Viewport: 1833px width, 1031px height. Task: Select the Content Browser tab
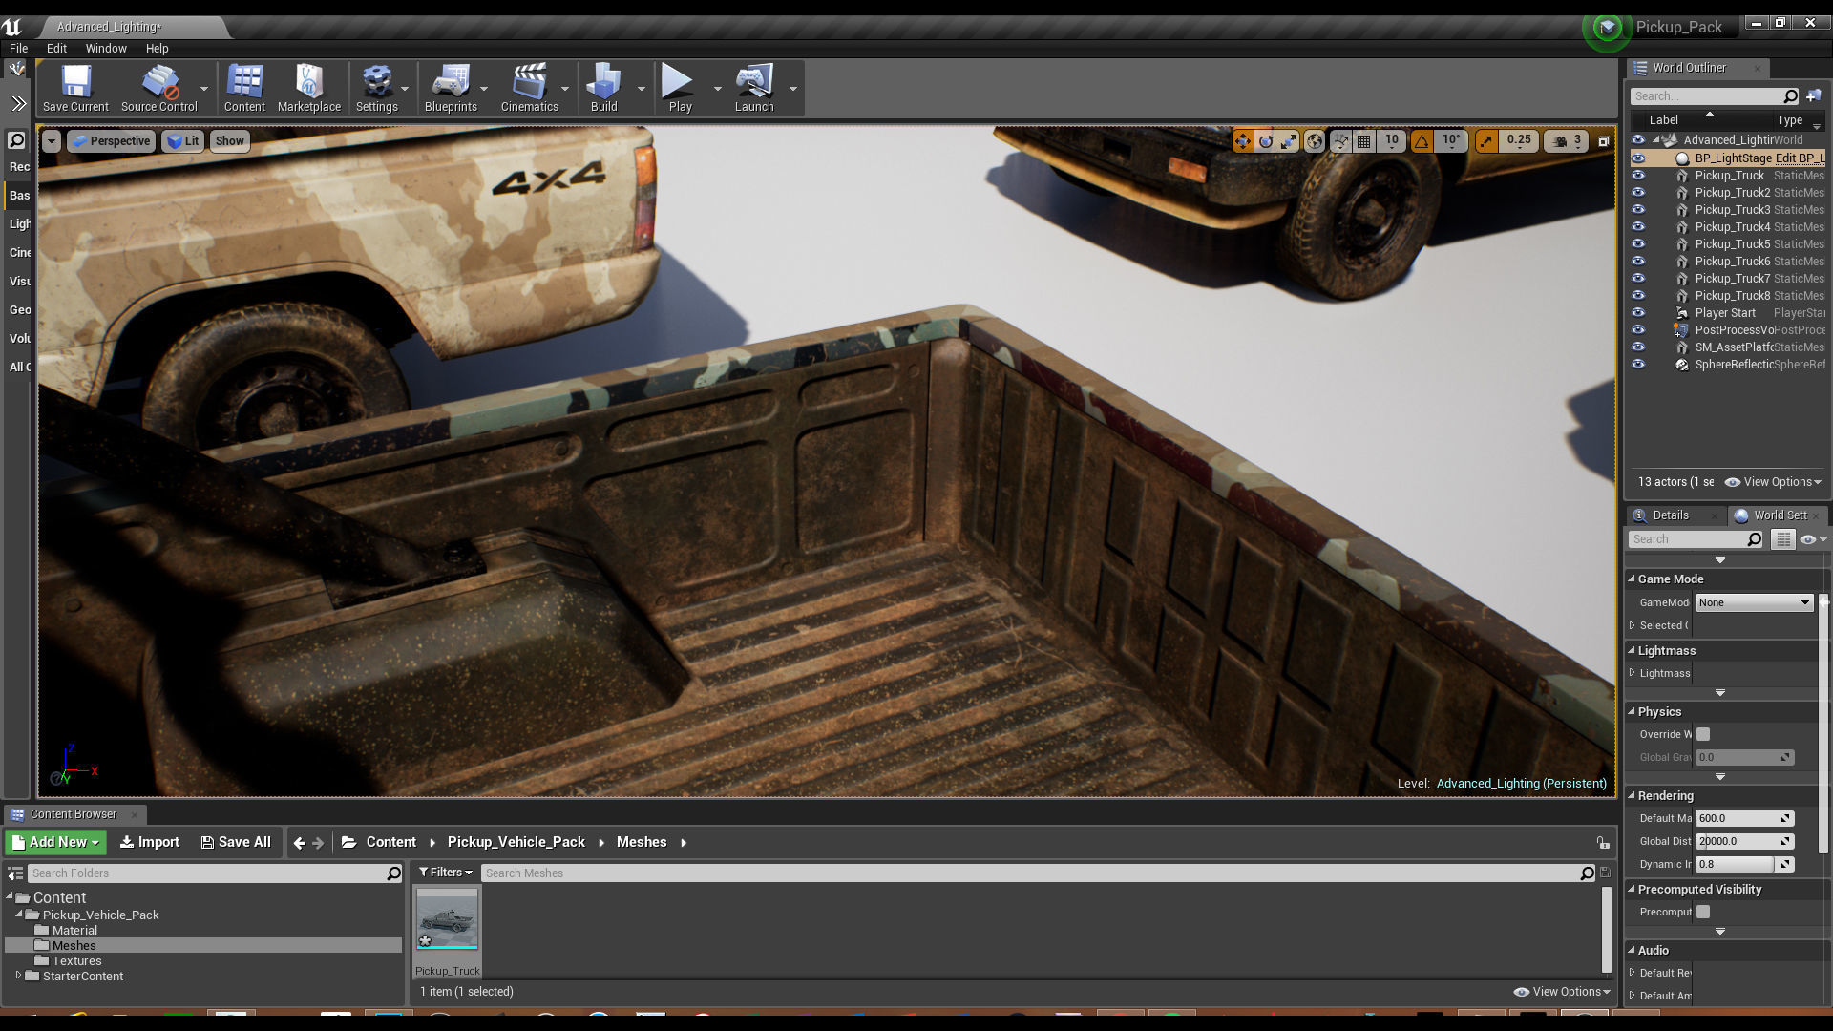pyautogui.click(x=73, y=814)
